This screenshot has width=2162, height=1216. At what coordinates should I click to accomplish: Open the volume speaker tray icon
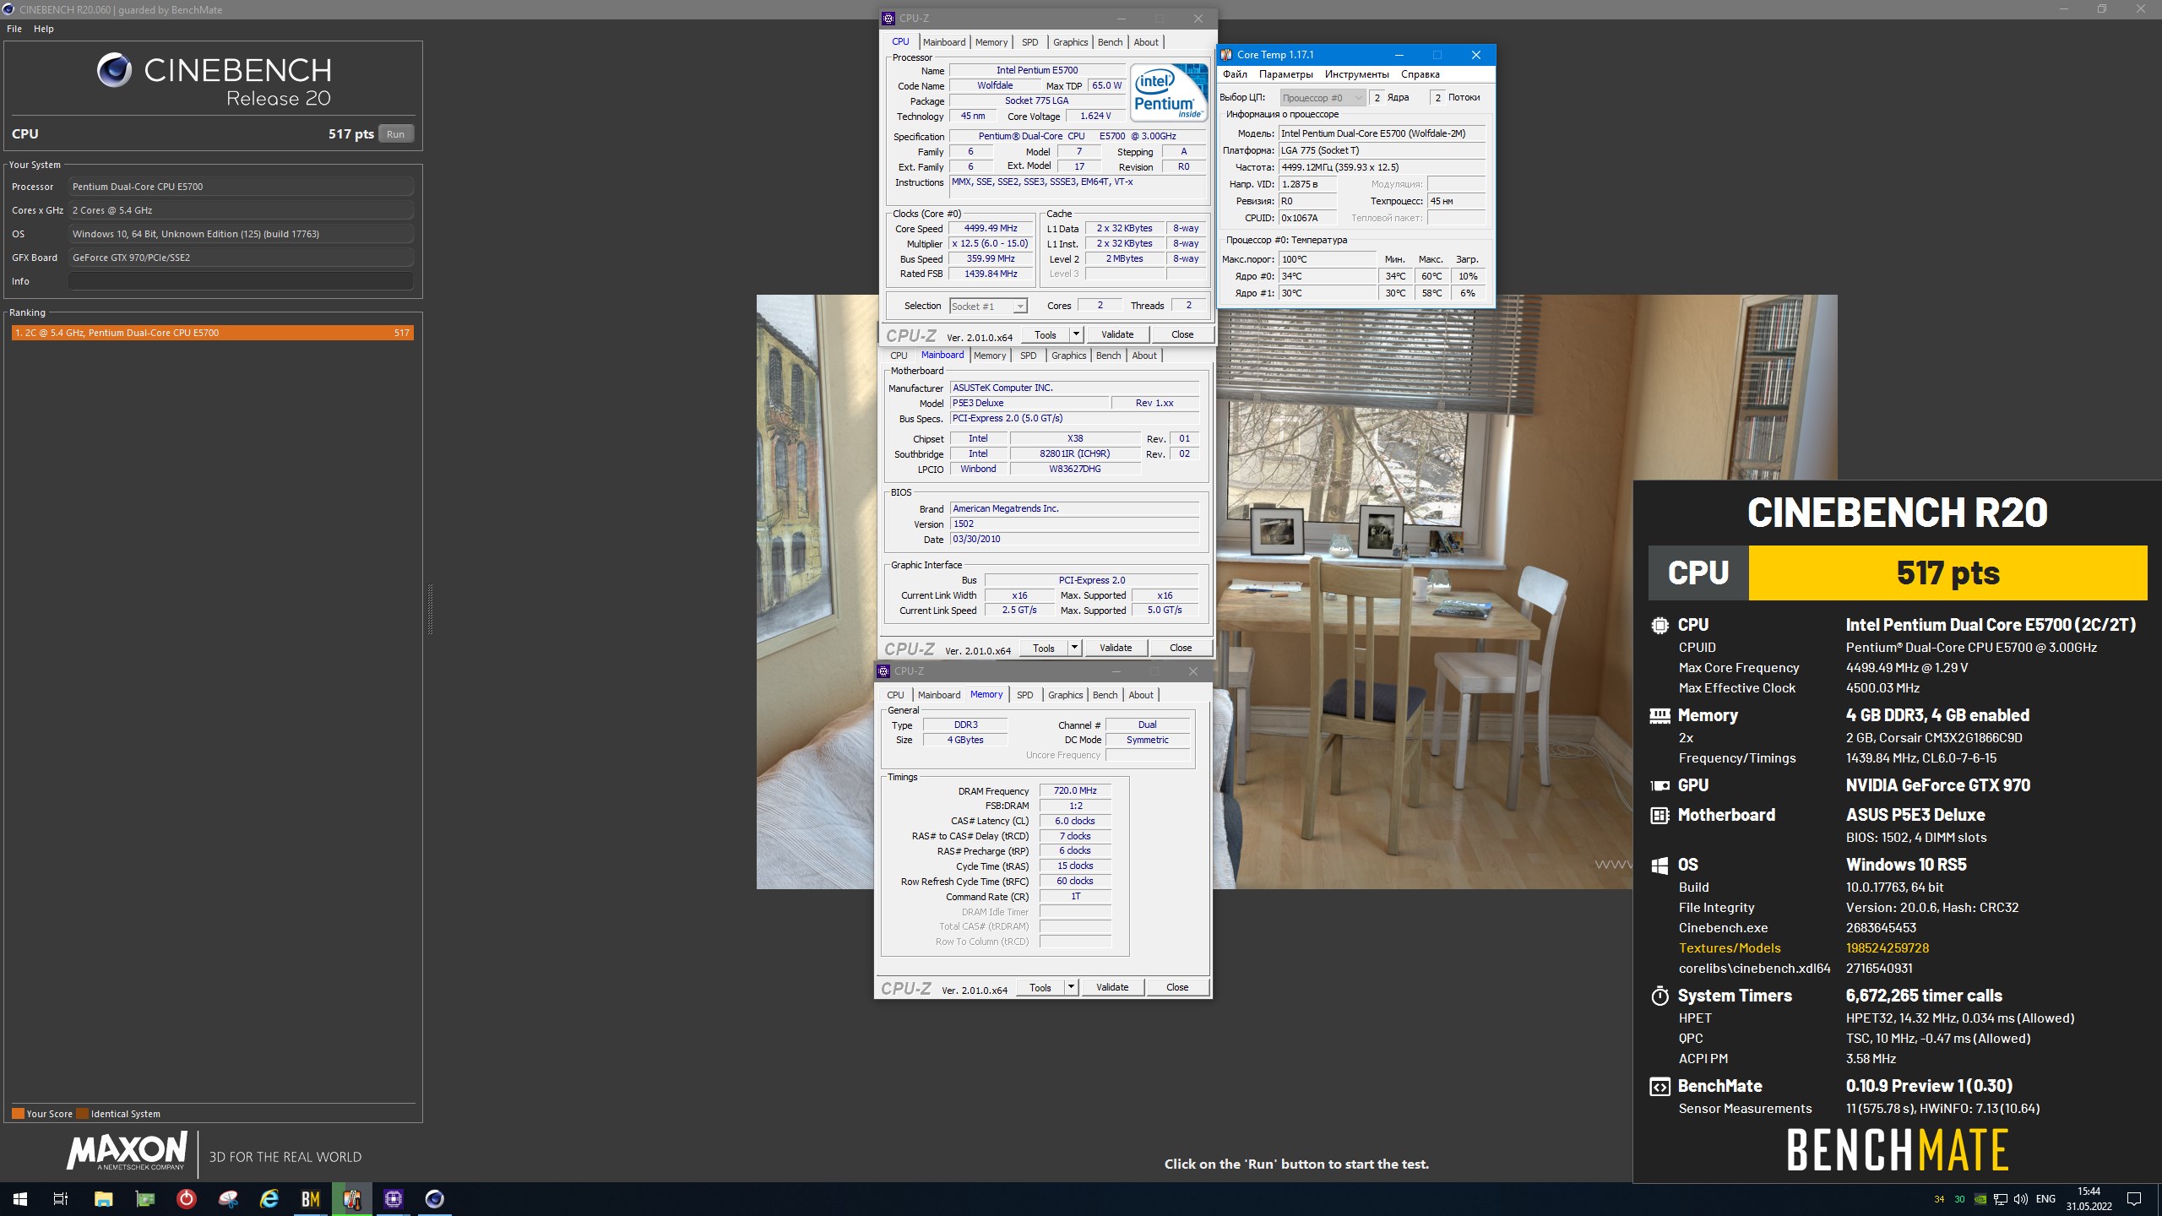[x=2021, y=1199]
